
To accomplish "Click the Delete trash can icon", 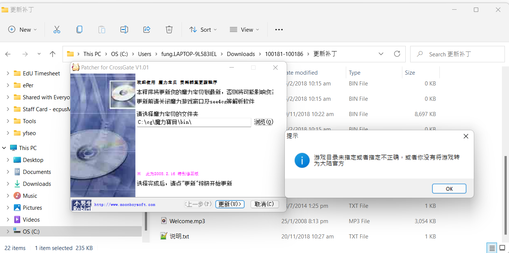I will [169, 29].
